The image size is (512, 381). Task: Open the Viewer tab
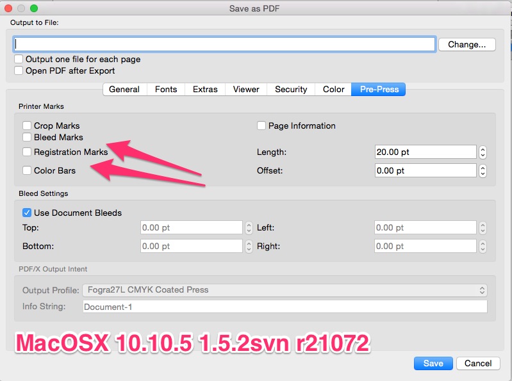[x=246, y=90]
